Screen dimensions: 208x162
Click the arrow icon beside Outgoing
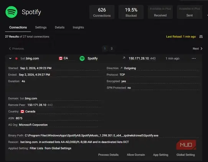[121, 68]
